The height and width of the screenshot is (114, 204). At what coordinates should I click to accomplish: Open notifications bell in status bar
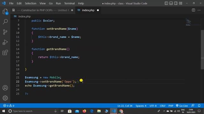(199, 105)
